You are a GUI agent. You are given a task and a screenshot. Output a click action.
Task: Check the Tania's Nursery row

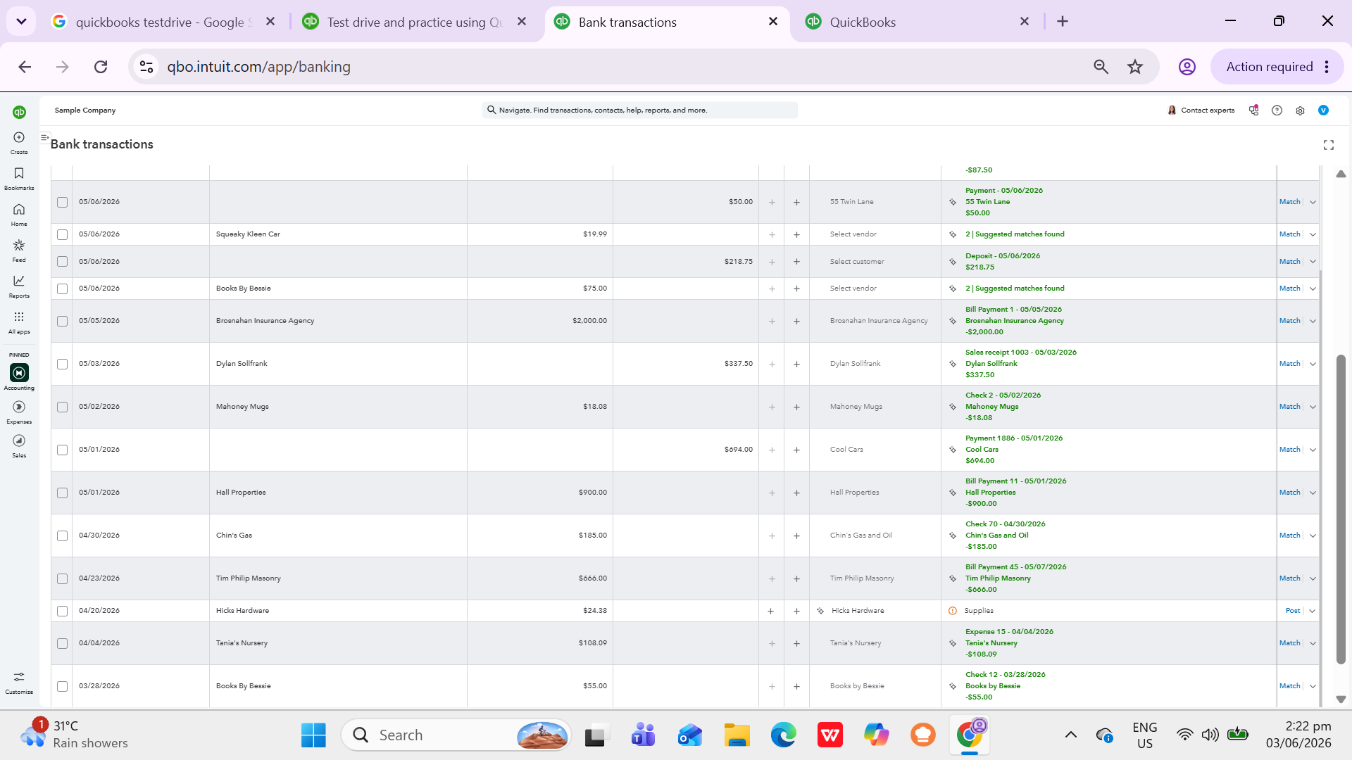coord(63,643)
